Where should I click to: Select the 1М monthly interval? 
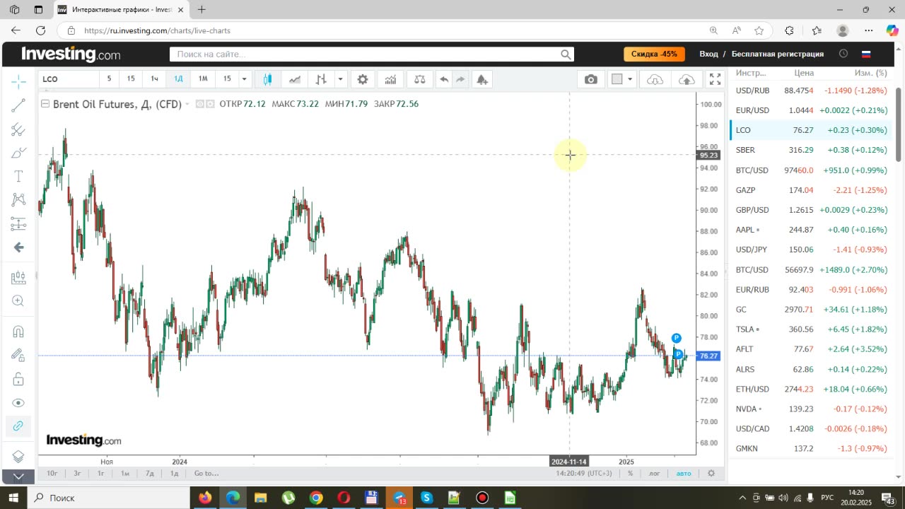(203, 78)
